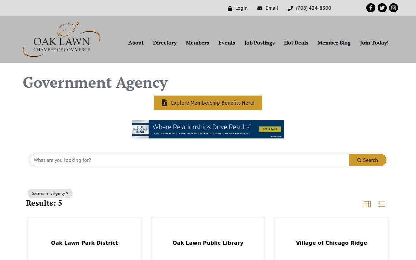Click the Search button
This screenshot has width=416, height=260.
click(x=367, y=160)
